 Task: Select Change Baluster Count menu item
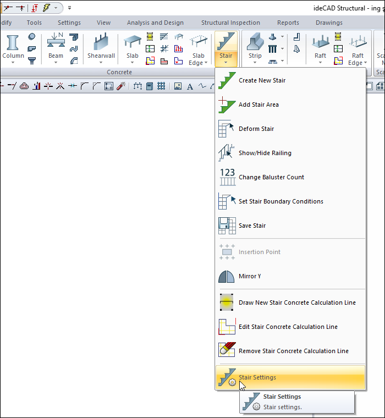coord(290,177)
